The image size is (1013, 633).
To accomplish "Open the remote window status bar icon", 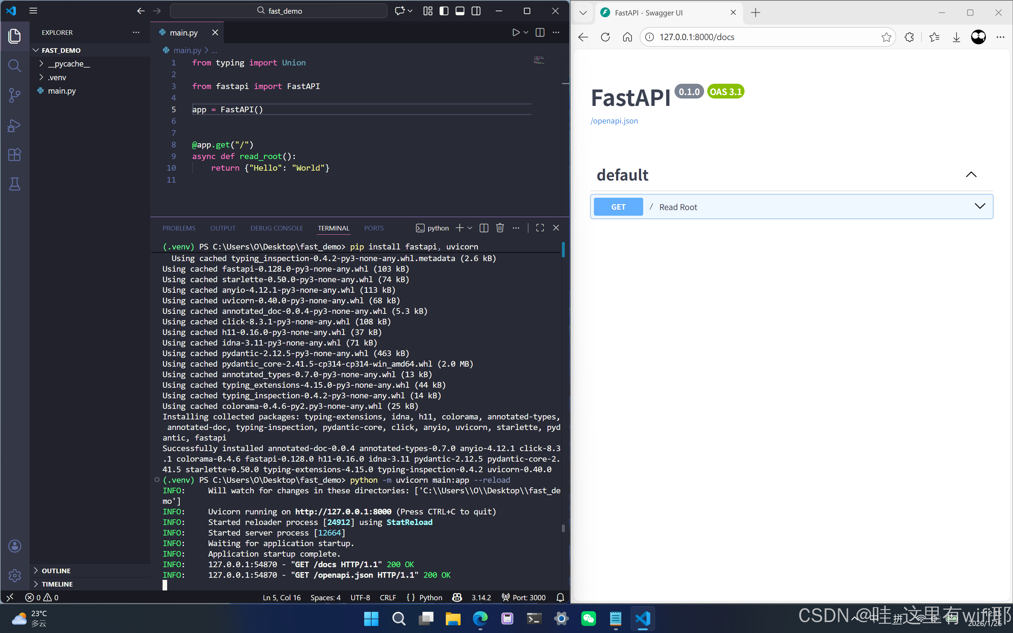I will [x=10, y=597].
